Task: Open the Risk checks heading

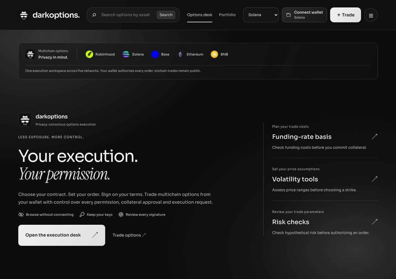Action: 291,222
